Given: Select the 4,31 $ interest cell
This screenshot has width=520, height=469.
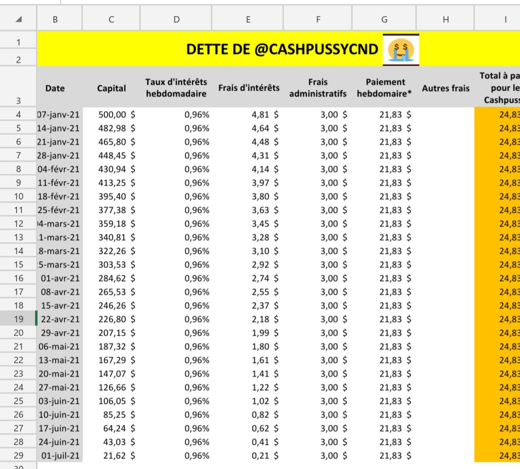Looking at the screenshot, I should (248, 155).
